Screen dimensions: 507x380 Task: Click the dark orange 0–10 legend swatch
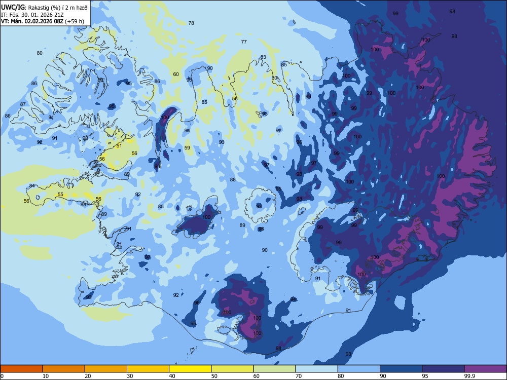pos(21,369)
